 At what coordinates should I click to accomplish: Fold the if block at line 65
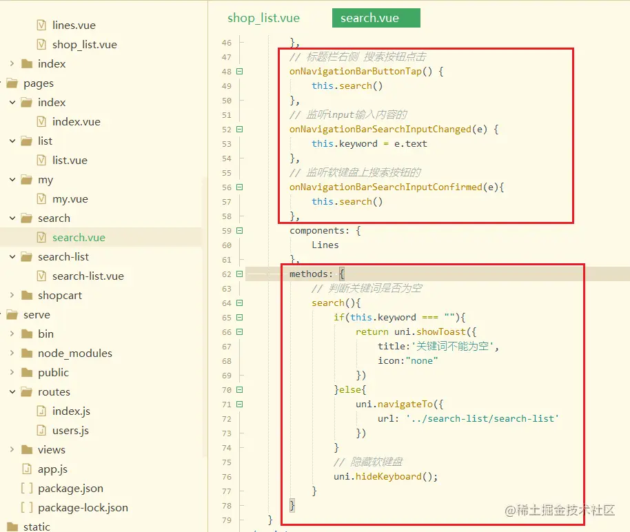tap(239, 318)
